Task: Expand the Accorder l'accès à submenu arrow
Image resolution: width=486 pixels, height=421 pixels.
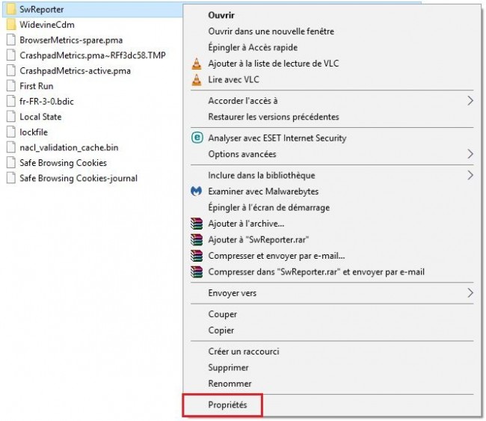Action: (470, 101)
